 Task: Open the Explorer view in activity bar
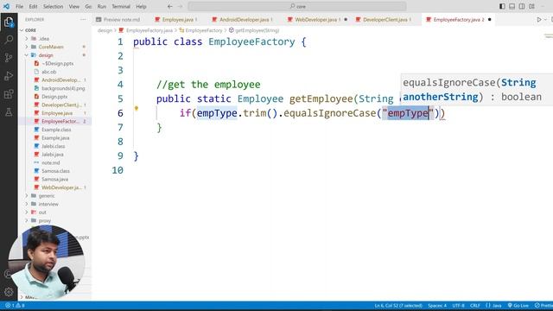coord(9,22)
